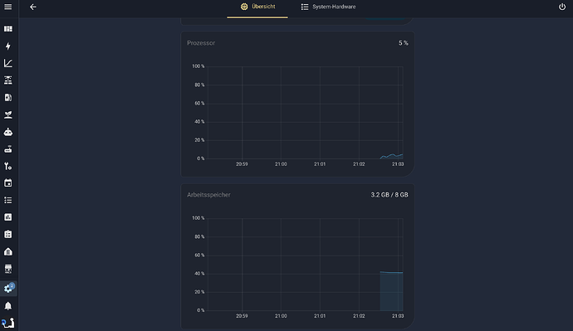Open the line chart sidebar icon
Viewport: 573px width, 331px height.
coord(8,63)
